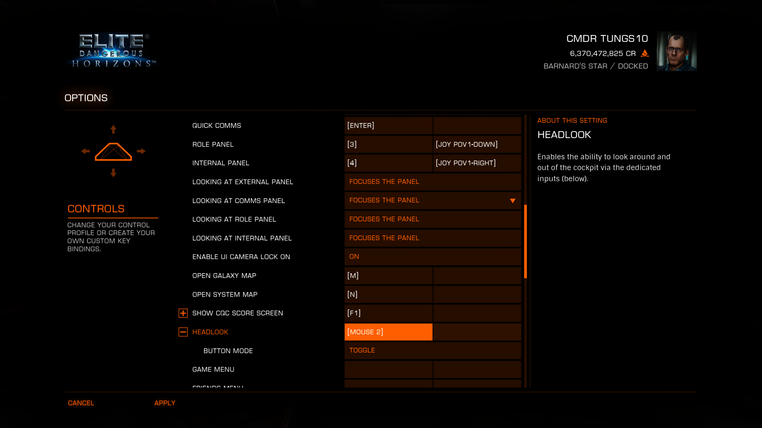Select the [3] binding for Role Panel
The height and width of the screenshot is (428, 762).
point(388,144)
